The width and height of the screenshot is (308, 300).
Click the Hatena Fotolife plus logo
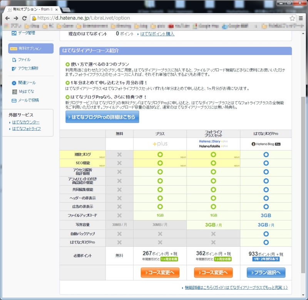pos(213,146)
